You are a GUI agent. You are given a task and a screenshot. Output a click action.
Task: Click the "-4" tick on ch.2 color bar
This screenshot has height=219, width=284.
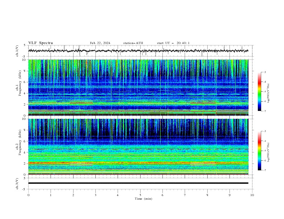pos(264,141)
